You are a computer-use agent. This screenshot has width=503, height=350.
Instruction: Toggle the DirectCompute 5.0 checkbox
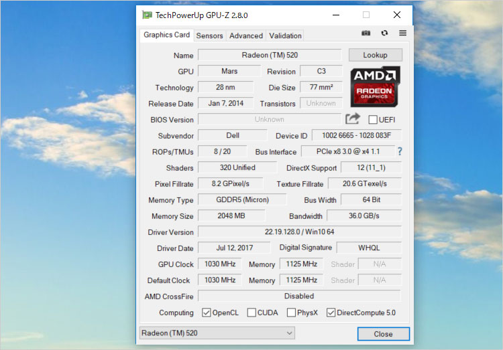[331, 313]
